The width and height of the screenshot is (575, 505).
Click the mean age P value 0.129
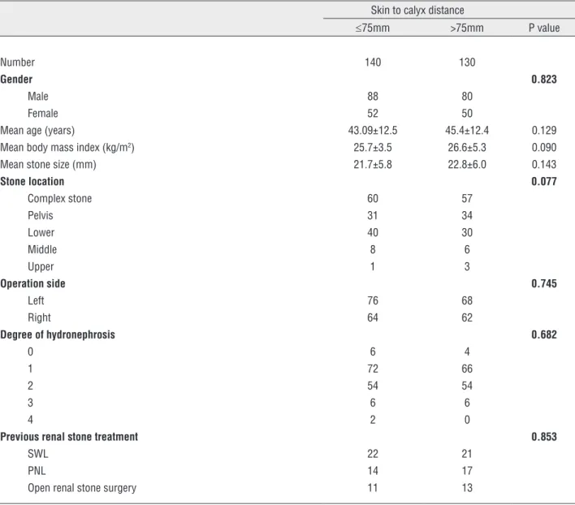[544, 131]
